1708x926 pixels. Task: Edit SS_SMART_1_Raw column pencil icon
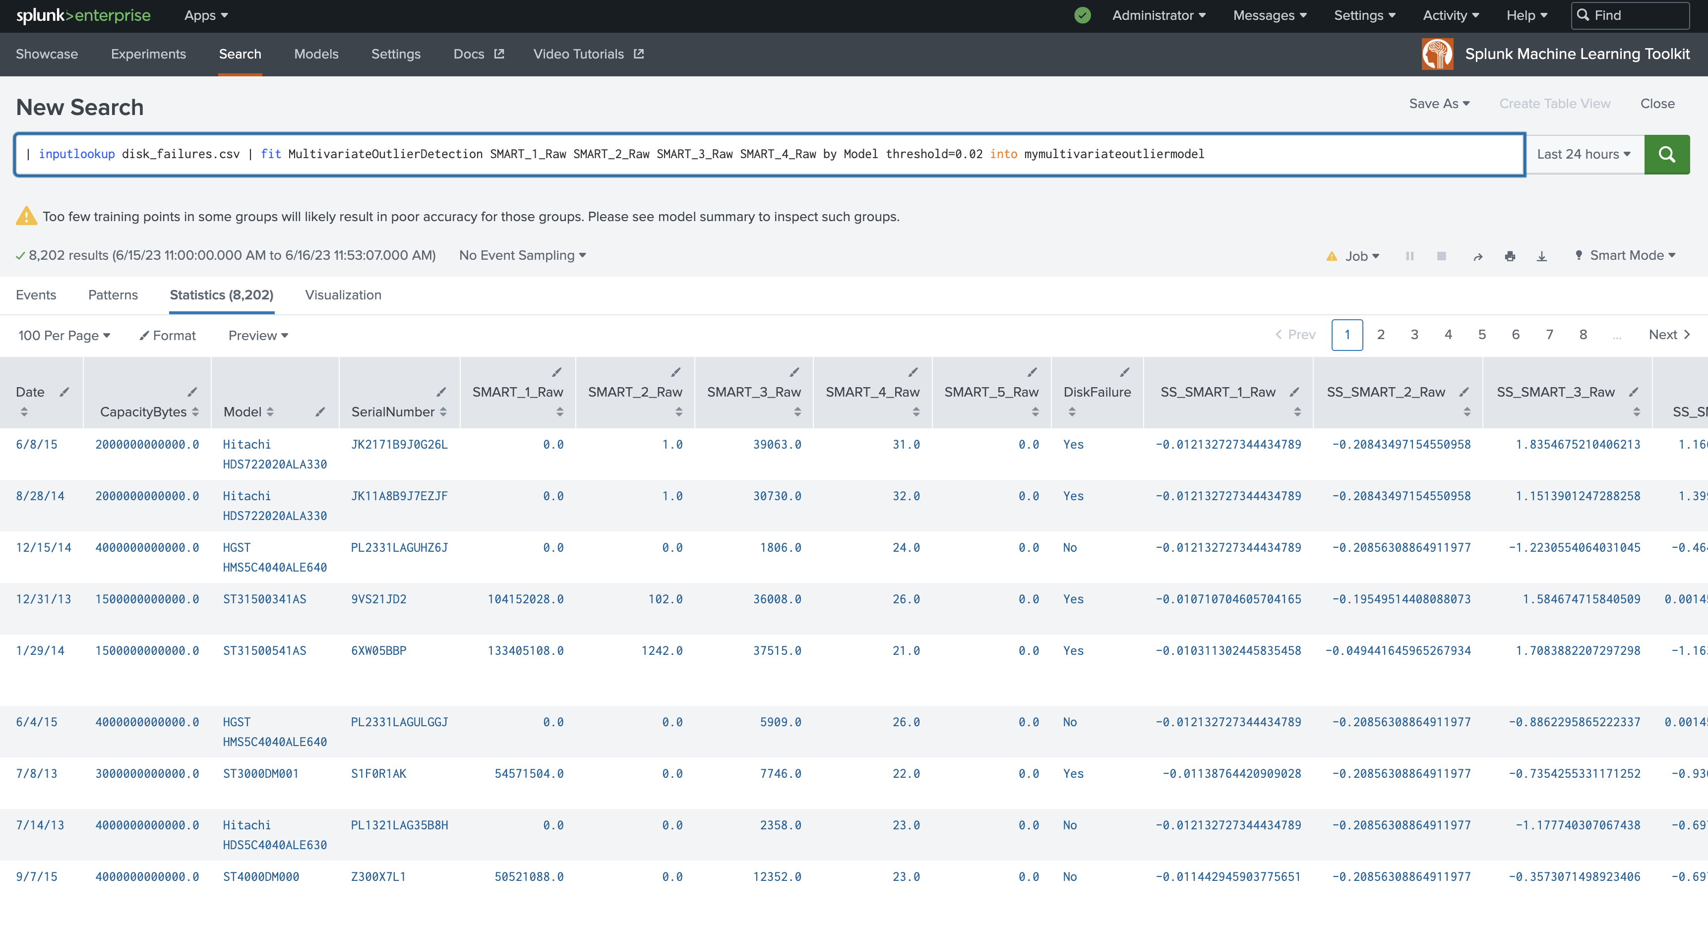click(x=1294, y=392)
